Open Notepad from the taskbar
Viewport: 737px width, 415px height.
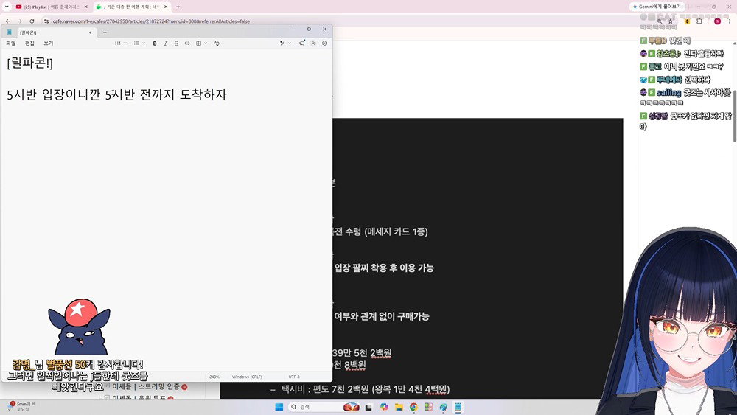click(458, 407)
